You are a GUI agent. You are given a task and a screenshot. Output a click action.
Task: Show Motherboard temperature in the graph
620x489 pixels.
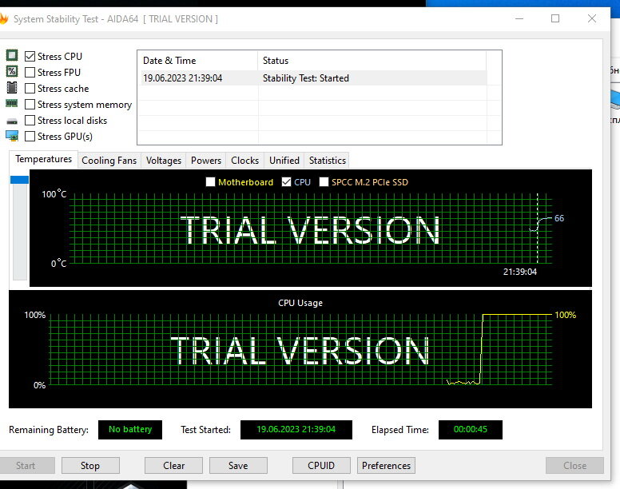(211, 182)
